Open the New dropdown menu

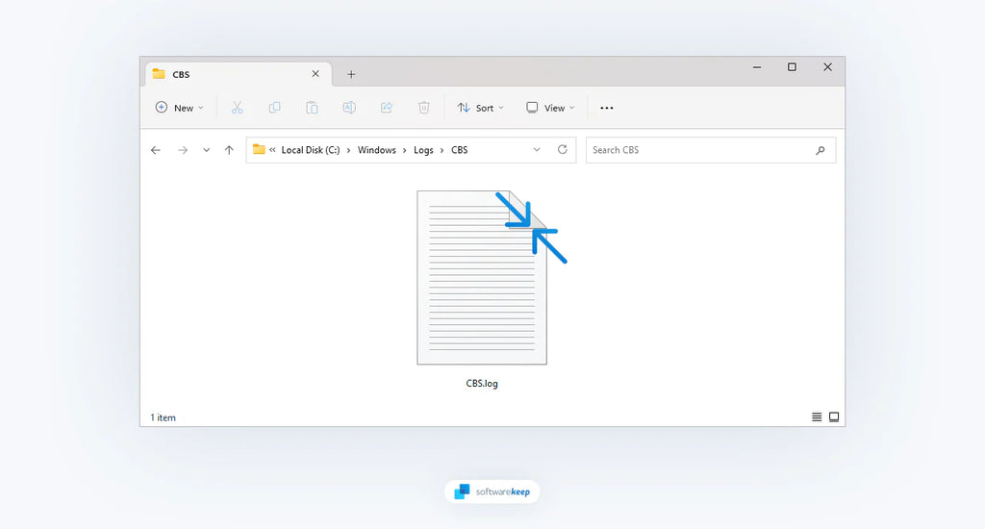coord(180,108)
